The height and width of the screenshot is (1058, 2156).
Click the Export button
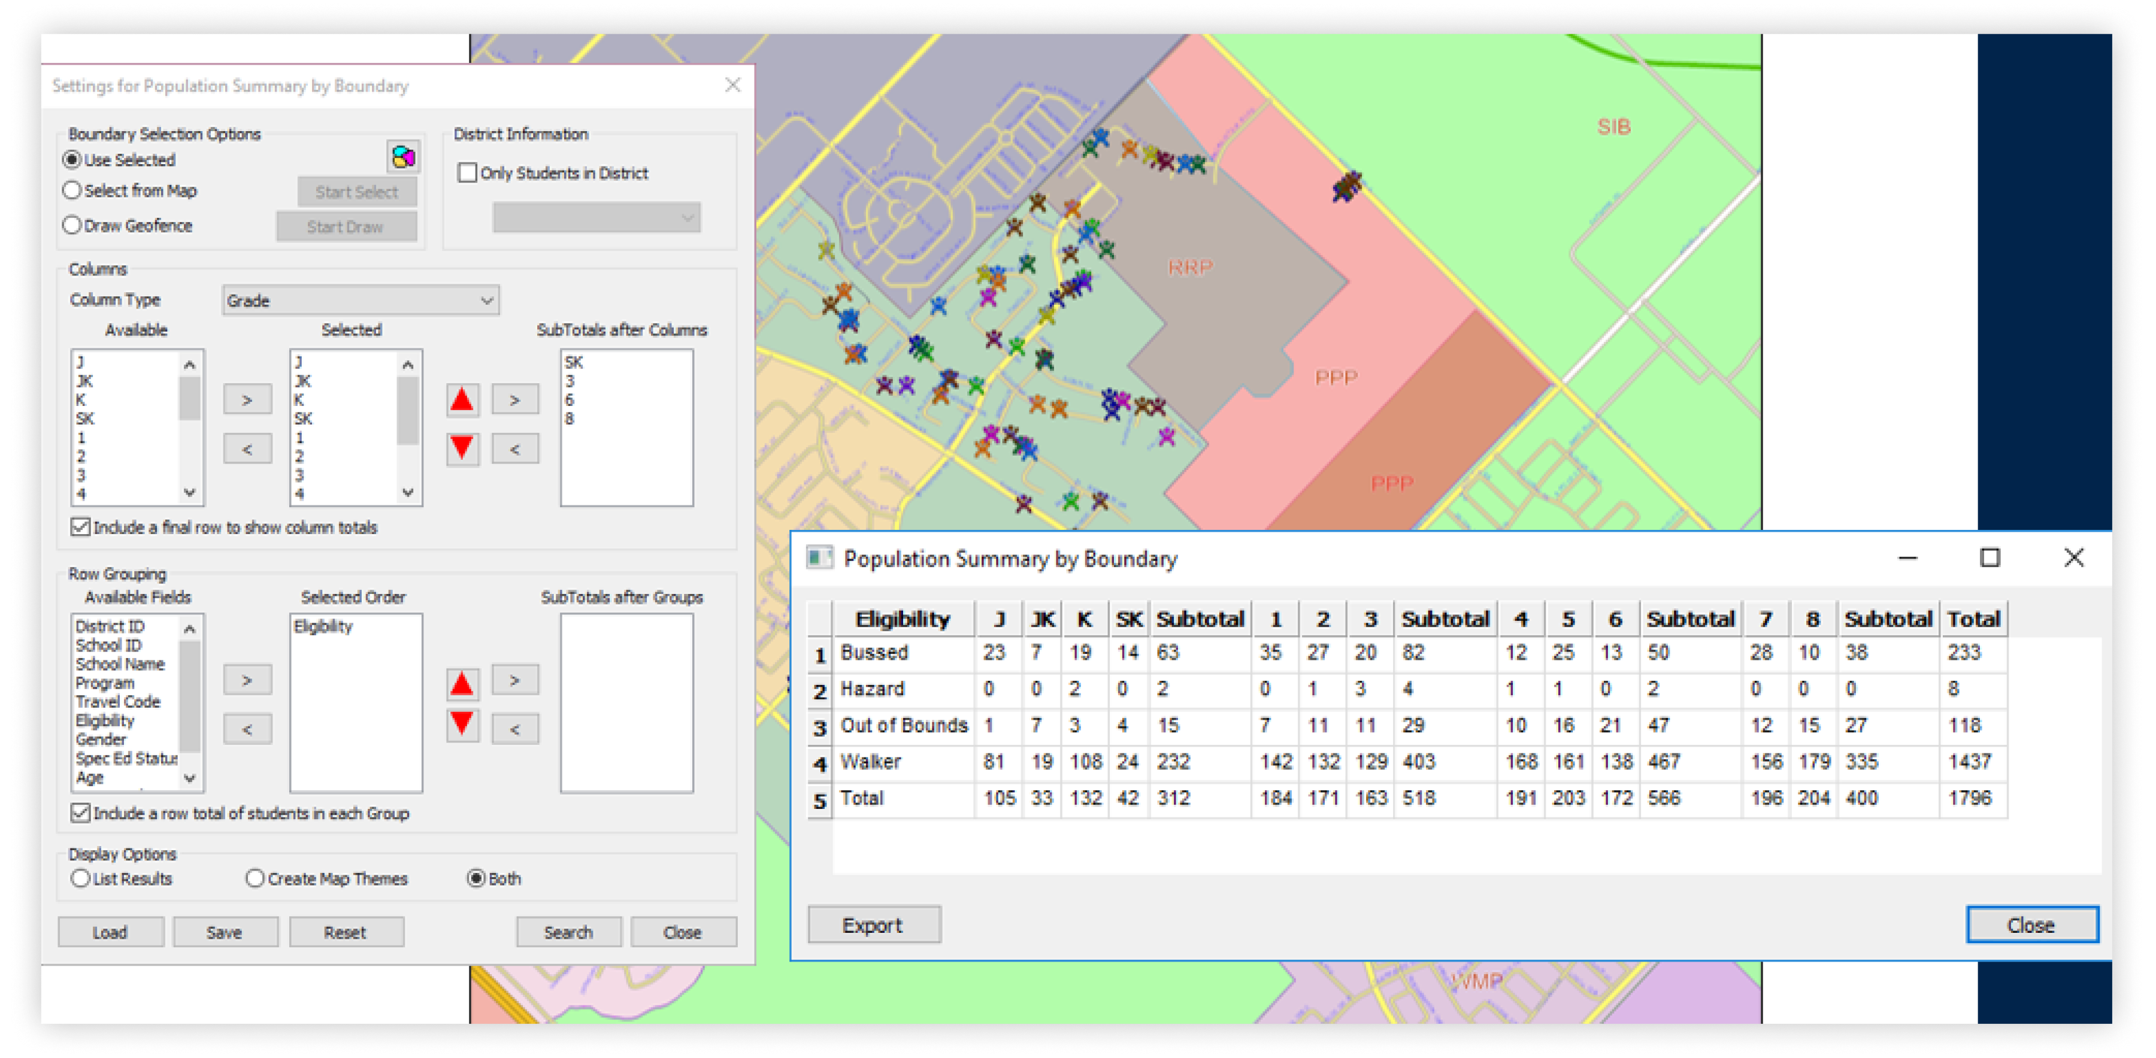point(873,925)
